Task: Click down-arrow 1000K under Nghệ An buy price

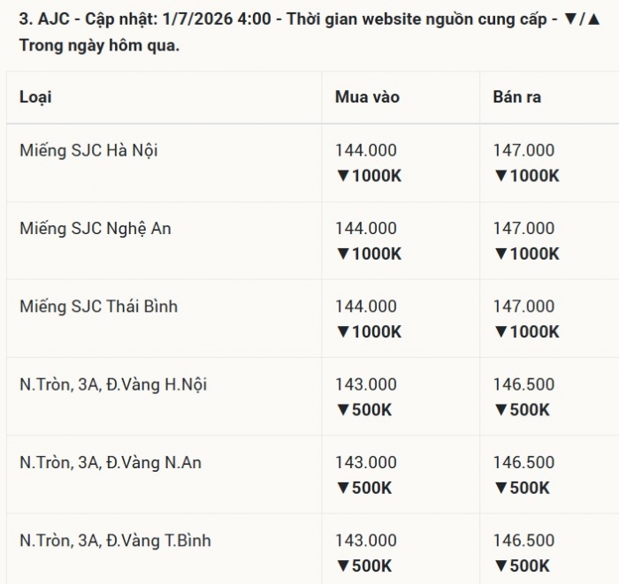Action: (x=369, y=254)
